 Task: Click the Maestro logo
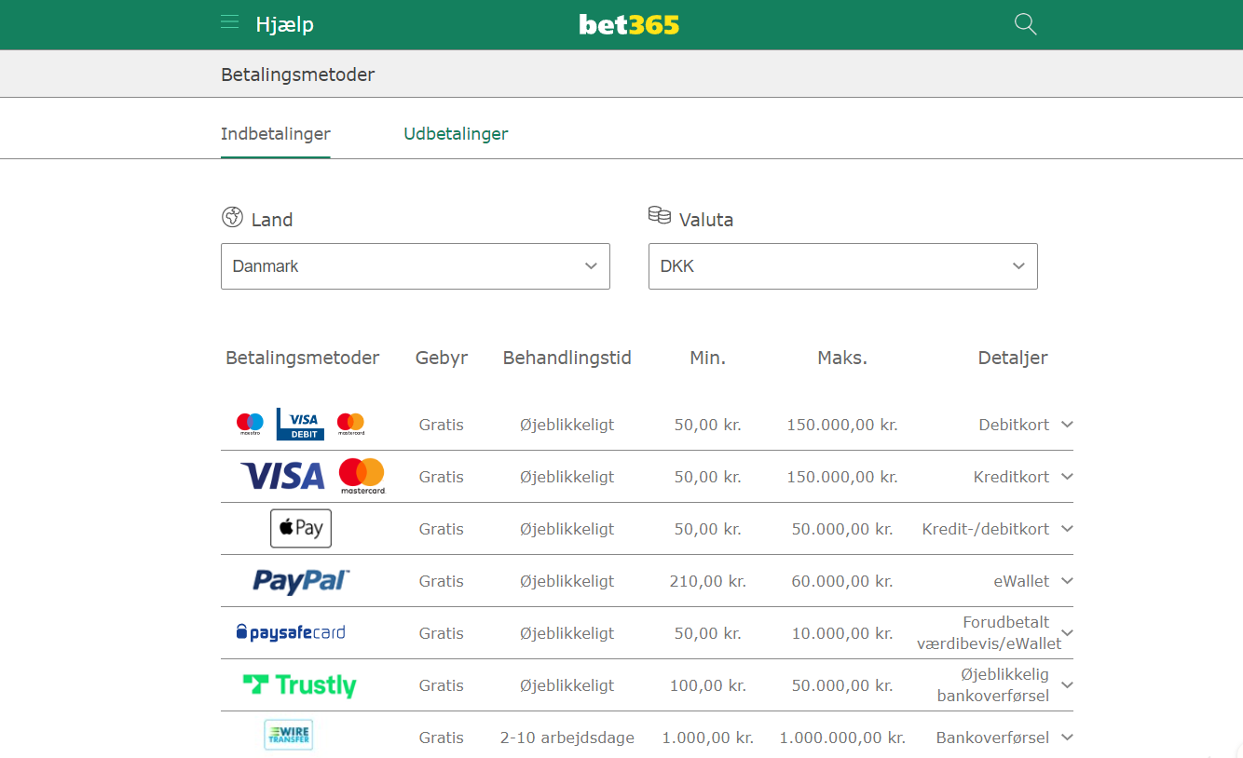250,425
